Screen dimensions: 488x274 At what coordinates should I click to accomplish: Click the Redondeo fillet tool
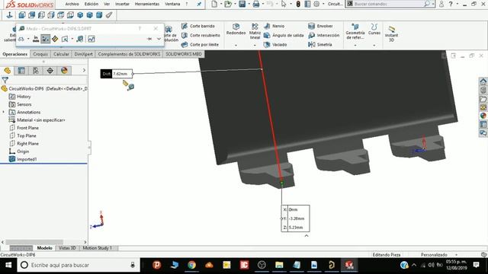(236, 29)
